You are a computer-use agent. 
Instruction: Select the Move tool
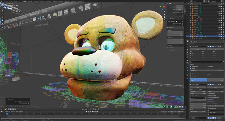coord(2,11)
